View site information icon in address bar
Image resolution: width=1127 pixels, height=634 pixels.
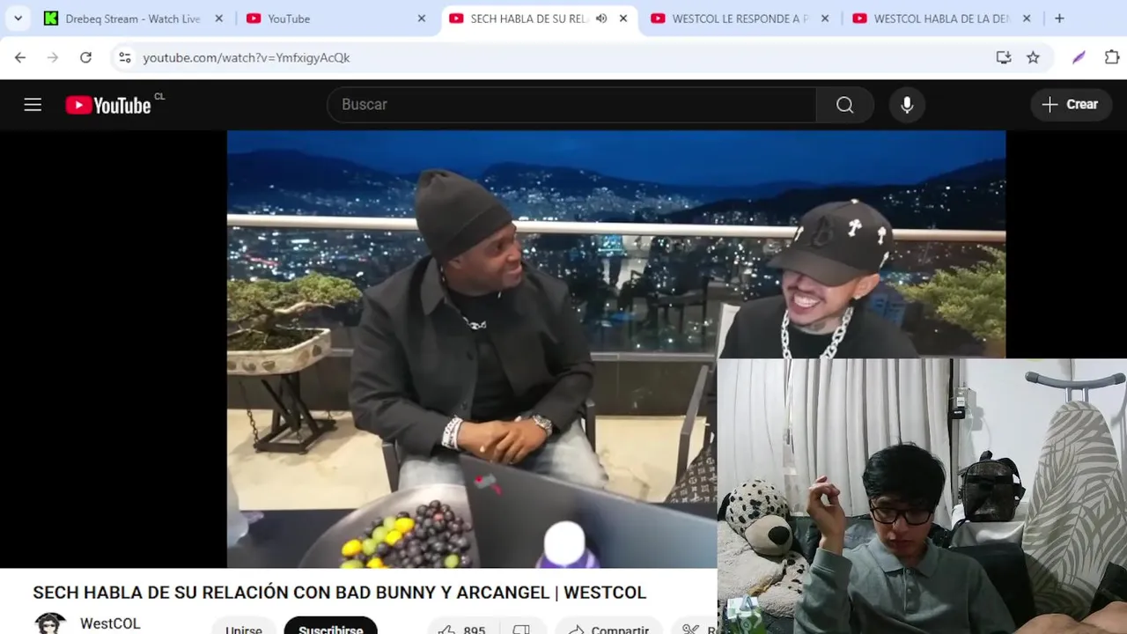click(125, 57)
